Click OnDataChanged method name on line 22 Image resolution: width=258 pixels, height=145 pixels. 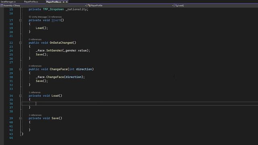[61, 43]
